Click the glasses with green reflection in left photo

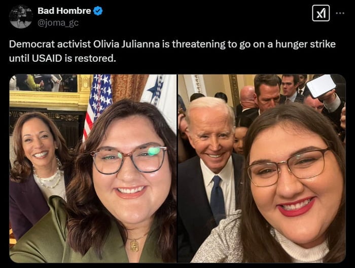coord(129,159)
